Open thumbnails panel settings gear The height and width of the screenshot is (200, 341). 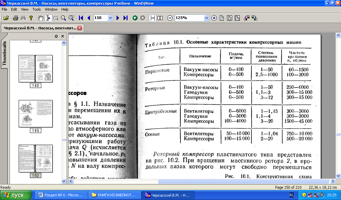point(56,36)
